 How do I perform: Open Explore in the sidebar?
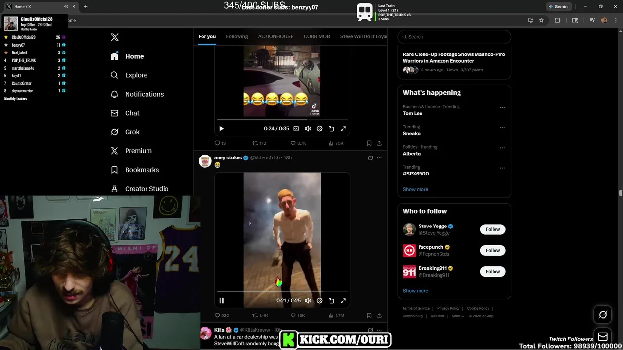129,75
